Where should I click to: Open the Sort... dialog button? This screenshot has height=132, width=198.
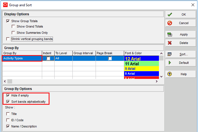click(181, 54)
